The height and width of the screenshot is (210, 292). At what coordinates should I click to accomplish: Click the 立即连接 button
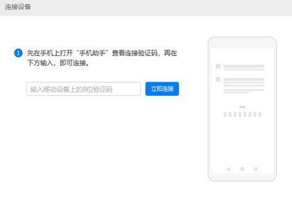coord(162,89)
